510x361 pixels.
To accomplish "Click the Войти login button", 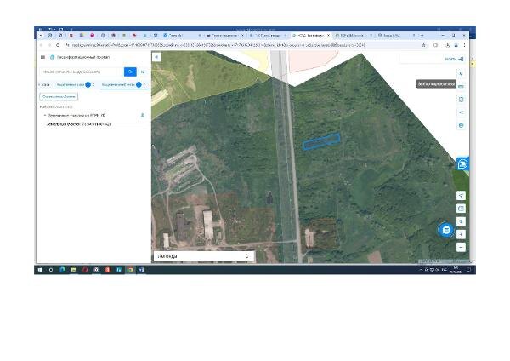I will [x=455, y=59].
